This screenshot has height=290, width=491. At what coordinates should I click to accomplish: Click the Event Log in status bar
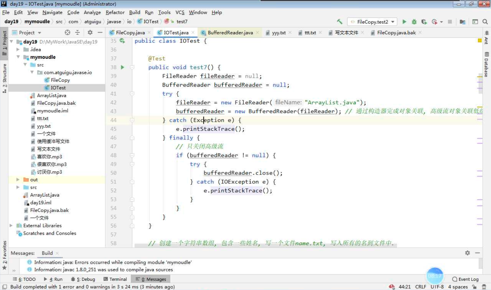[x=466, y=279]
